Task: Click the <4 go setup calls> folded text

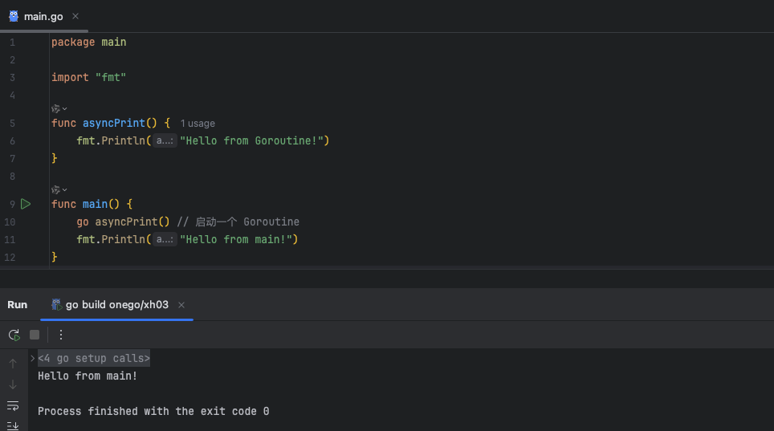Action: [94, 359]
